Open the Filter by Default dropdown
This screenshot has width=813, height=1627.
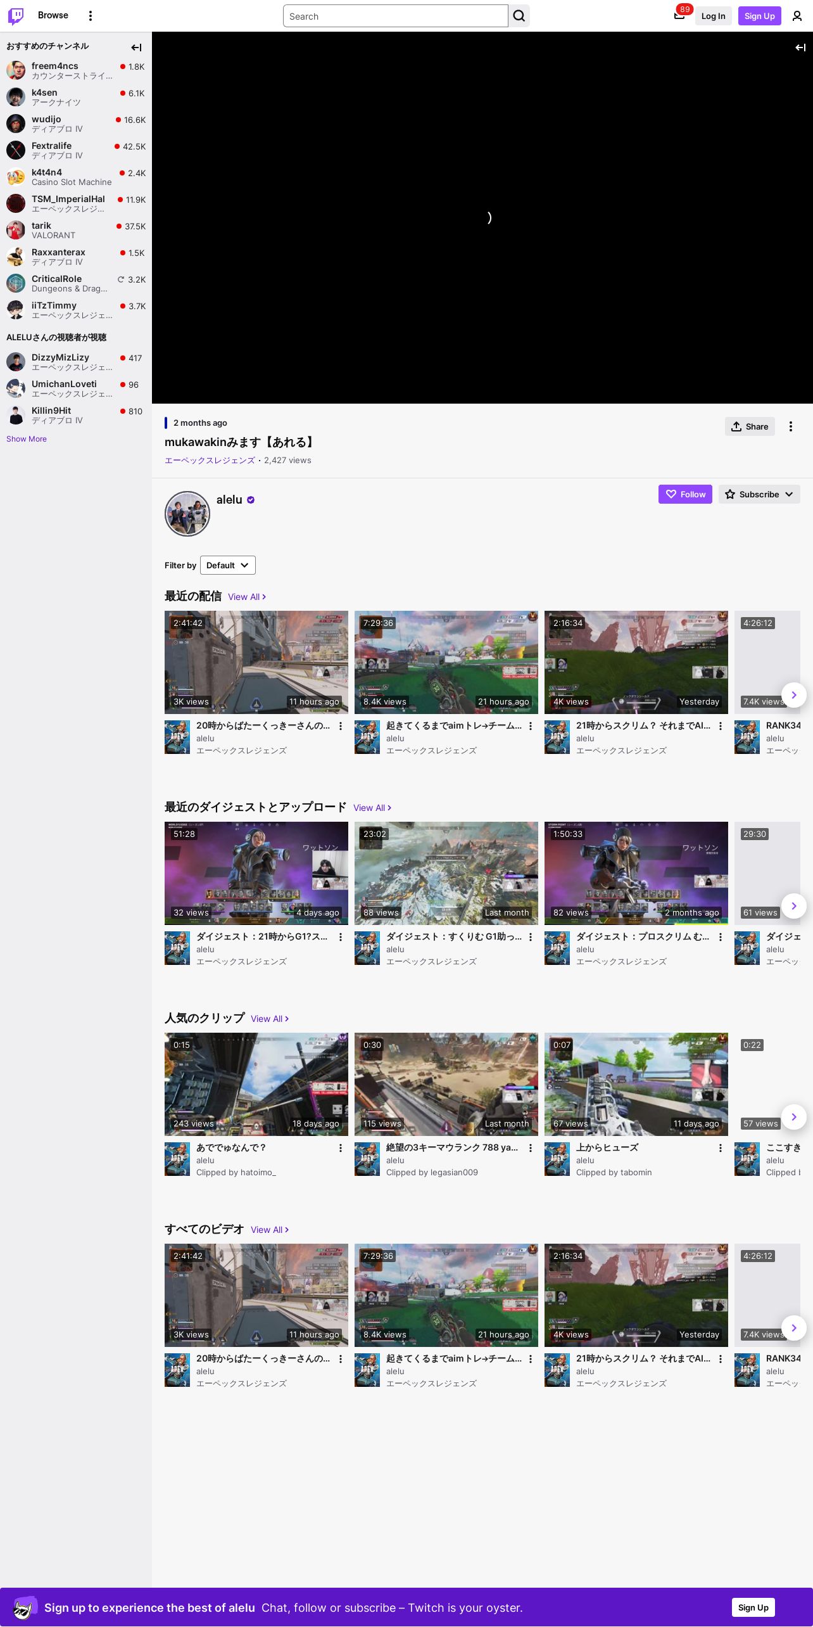[228, 565]
